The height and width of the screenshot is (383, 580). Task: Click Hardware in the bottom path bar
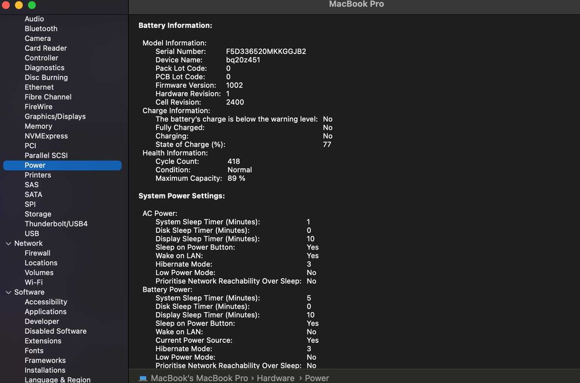click(275, 378)
